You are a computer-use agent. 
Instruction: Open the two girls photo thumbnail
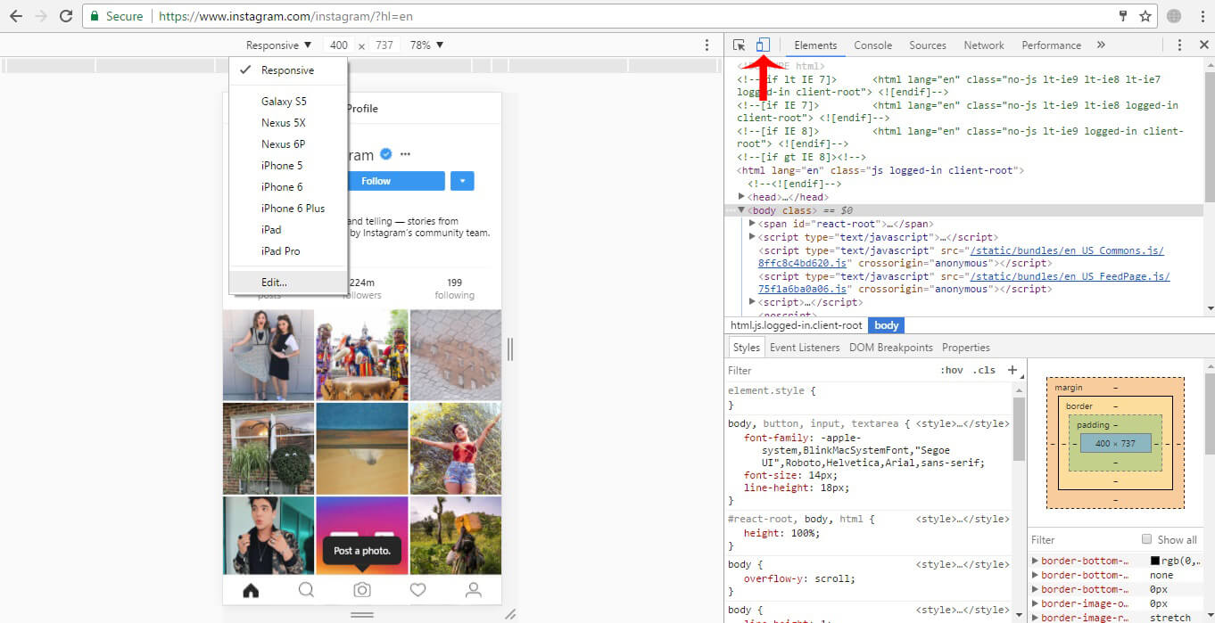(269, 355)
